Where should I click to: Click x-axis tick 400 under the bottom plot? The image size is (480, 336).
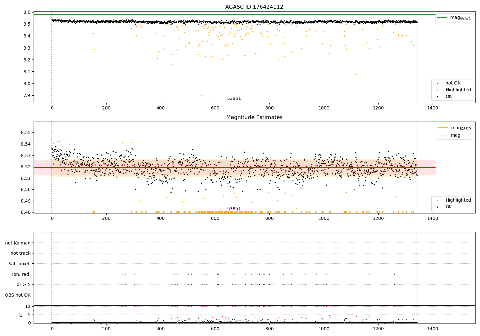click(161, 329)
